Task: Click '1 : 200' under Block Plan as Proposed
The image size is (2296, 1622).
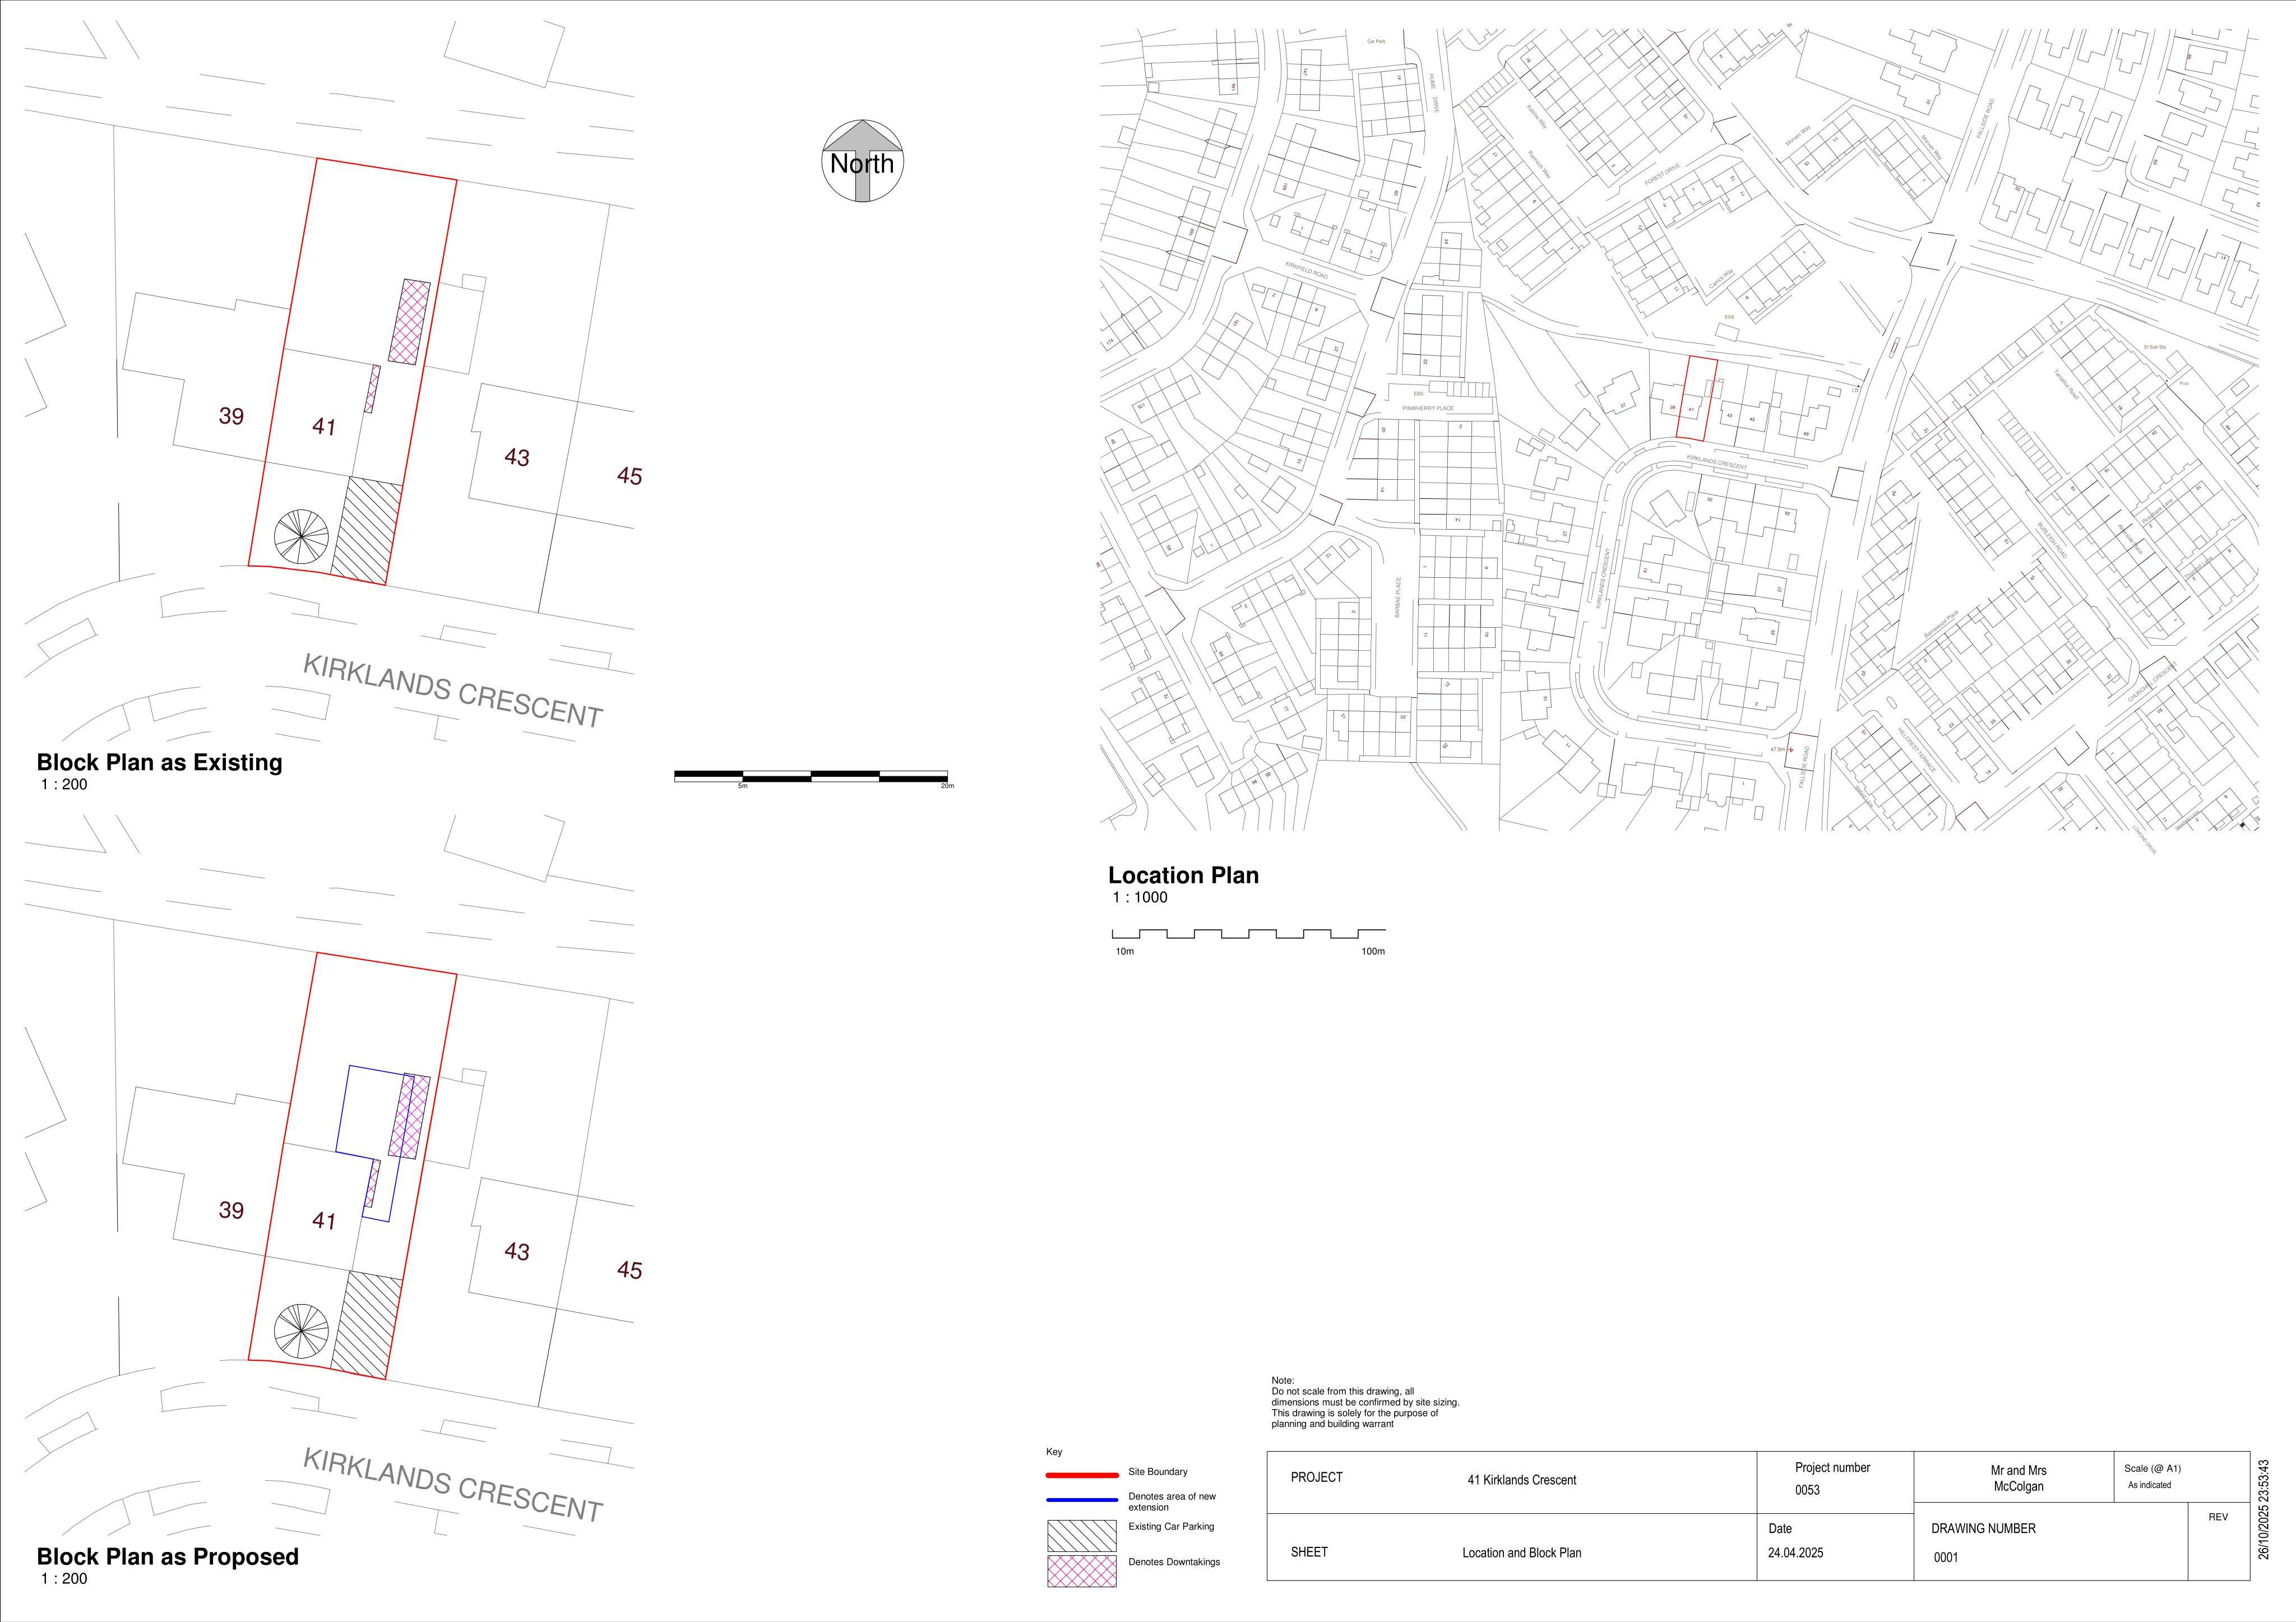Action: pyautogui.click(x=64, y=1579)
